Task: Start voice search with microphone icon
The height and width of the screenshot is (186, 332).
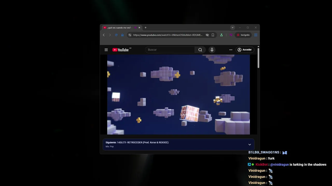Action: point(212,50)
